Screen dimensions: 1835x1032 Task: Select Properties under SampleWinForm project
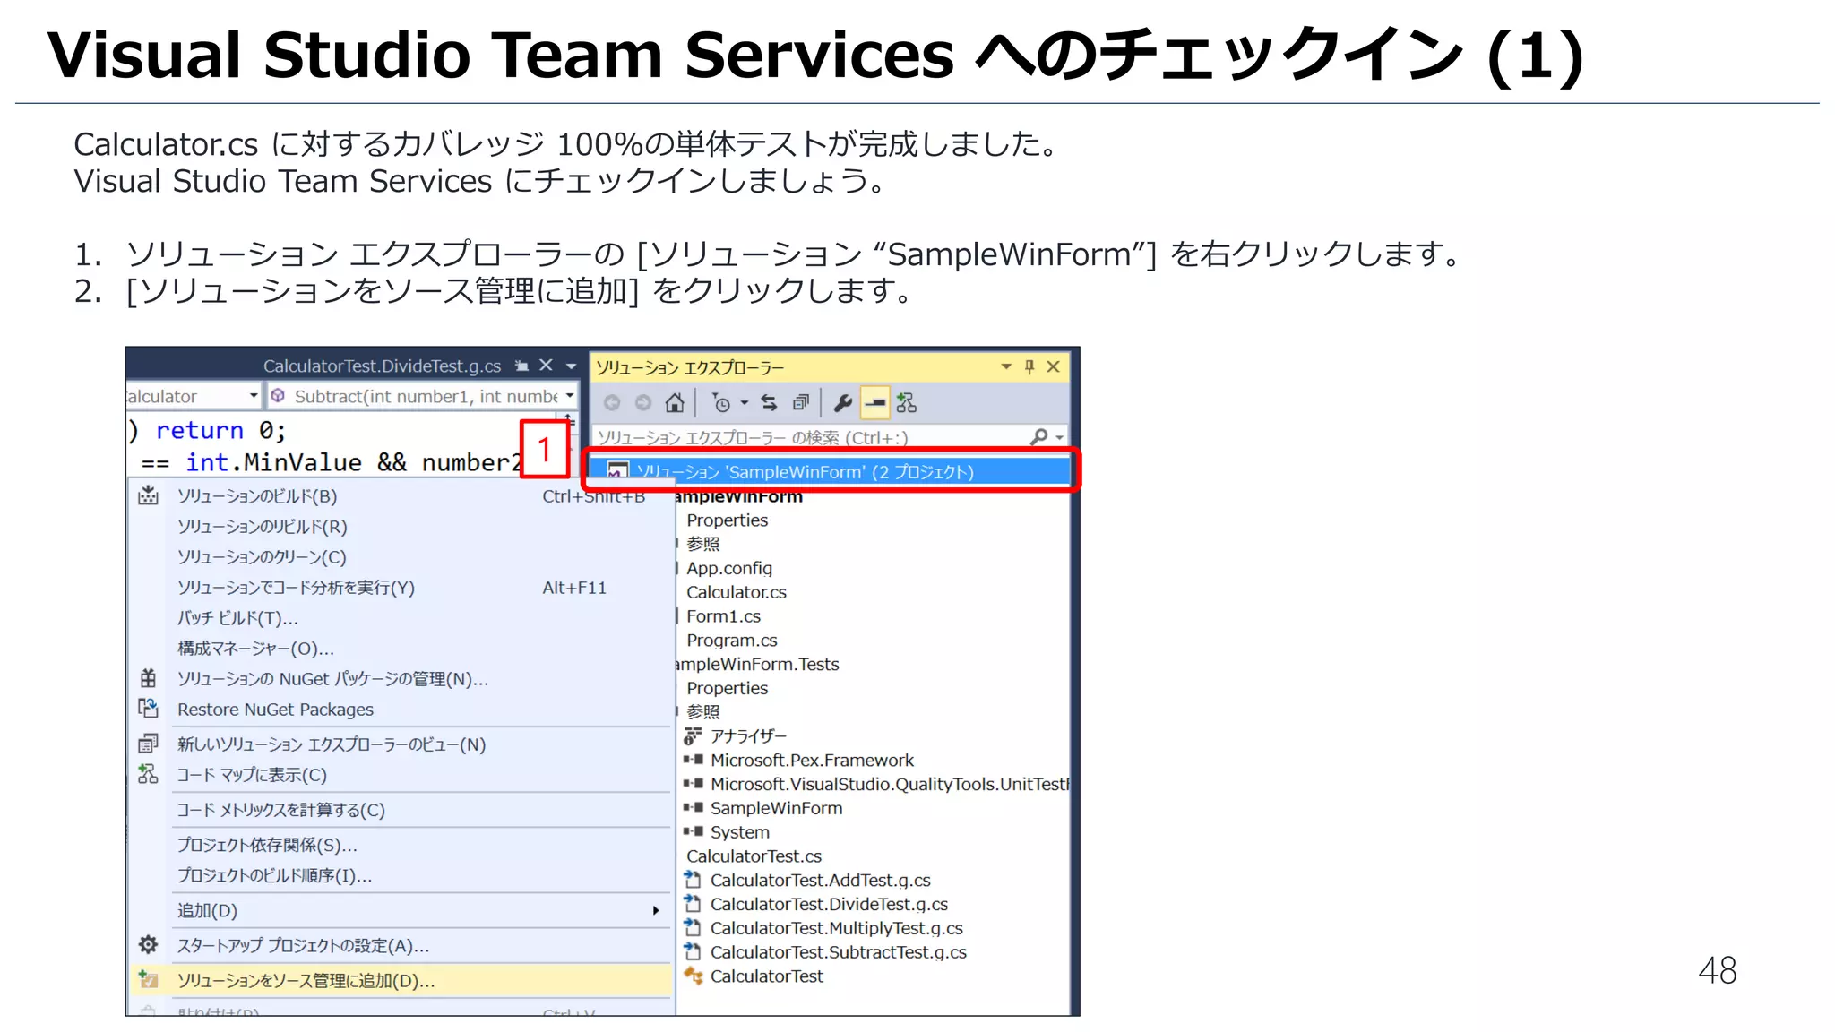pyautogui.click(x=727, y=520)
